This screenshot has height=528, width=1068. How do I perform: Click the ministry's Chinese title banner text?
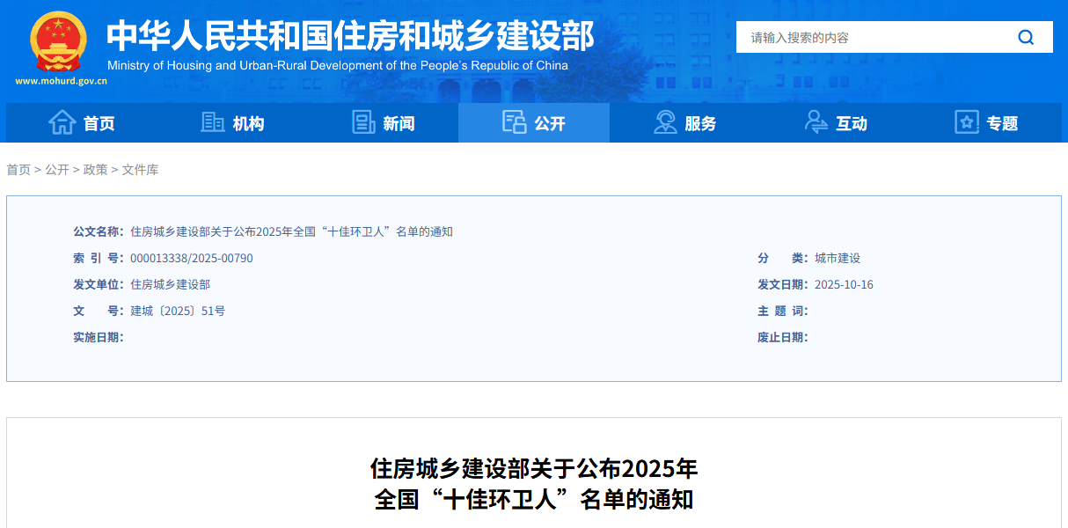(x=350, y=35)
